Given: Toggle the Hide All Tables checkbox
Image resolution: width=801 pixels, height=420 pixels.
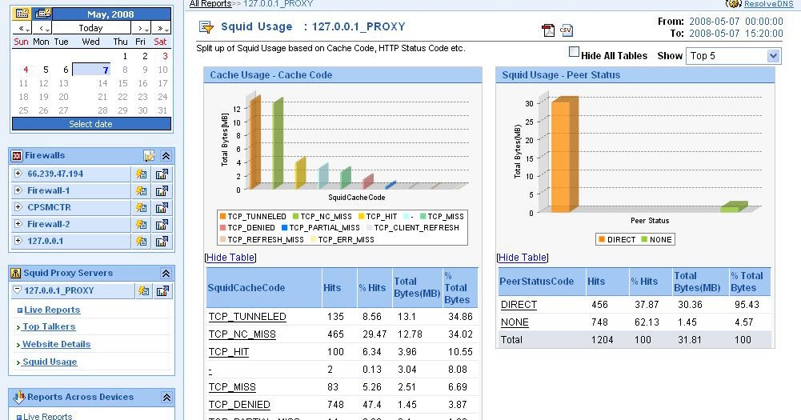Looking at the screenshot, I should (575, 52).
